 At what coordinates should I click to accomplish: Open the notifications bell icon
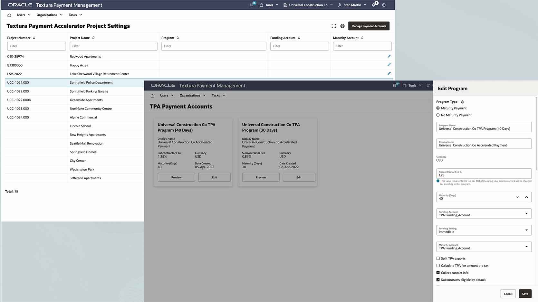coord(374,5)
